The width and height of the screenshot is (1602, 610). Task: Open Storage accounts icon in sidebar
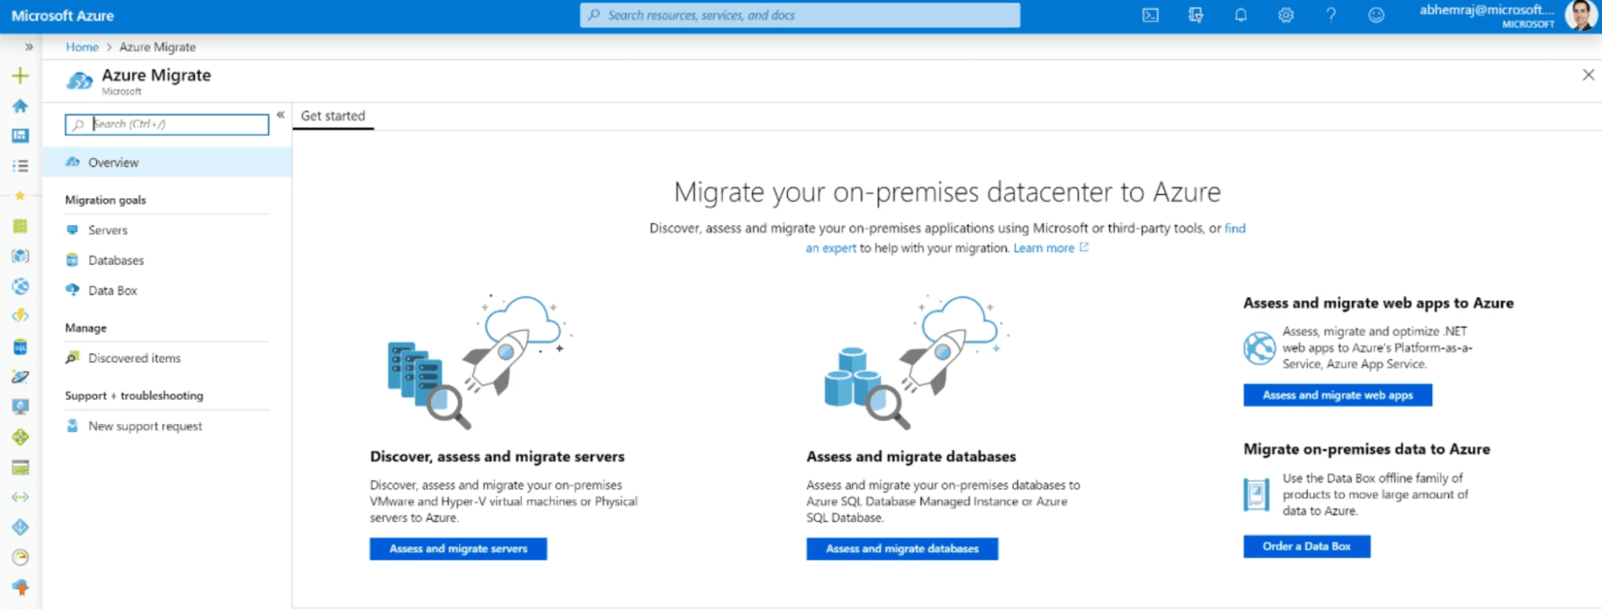[20, 467]
